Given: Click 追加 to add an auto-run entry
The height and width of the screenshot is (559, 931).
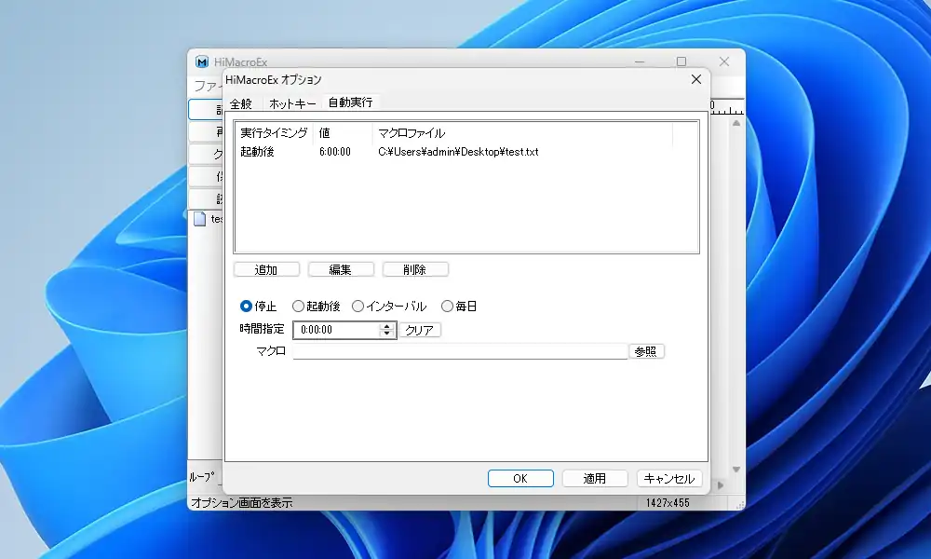Looking at the screenshot, I should coord(267,268).
